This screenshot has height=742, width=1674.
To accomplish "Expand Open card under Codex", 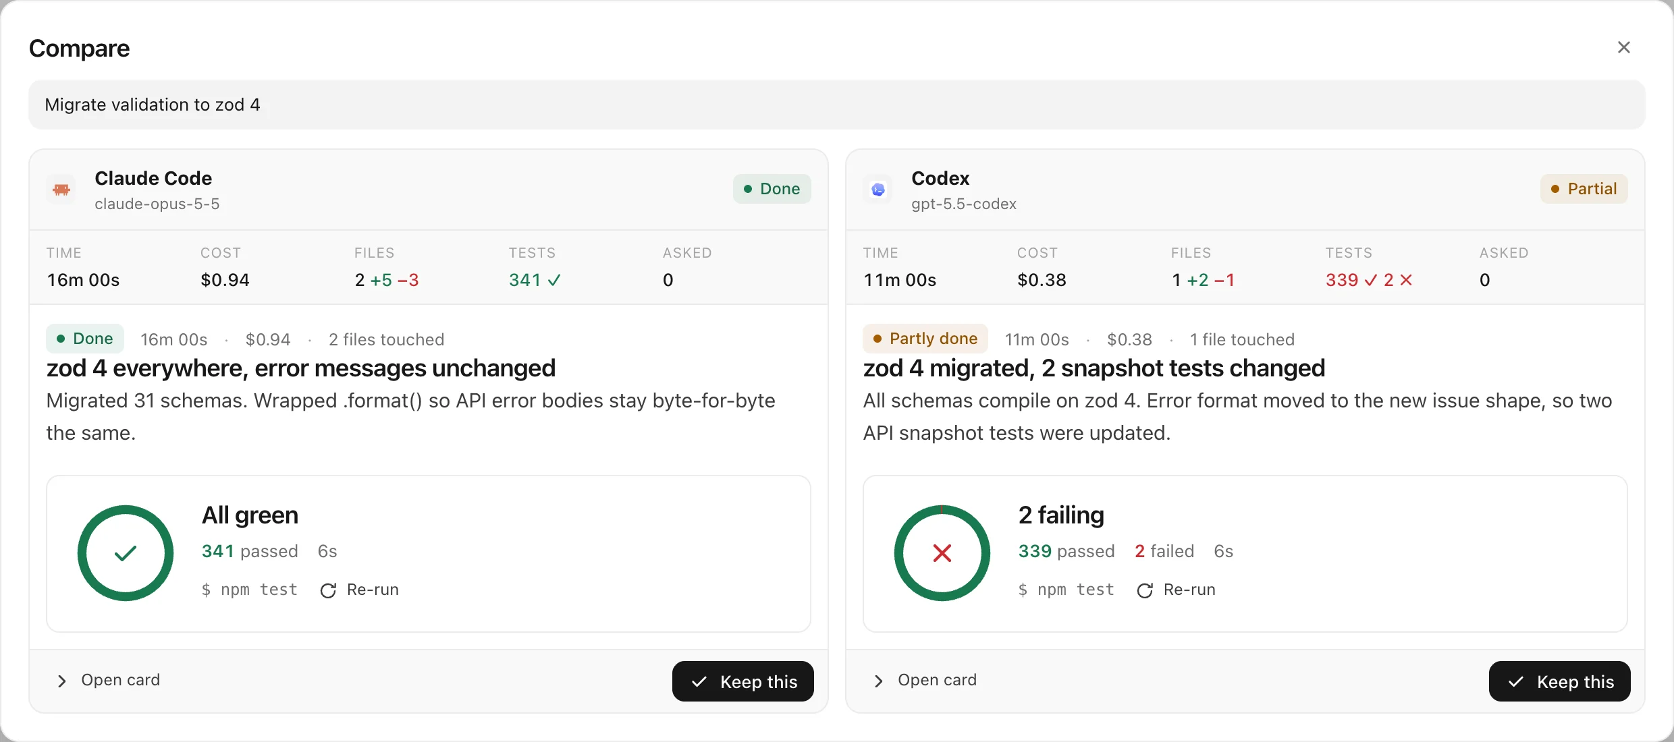I will pyautogui.click(x=925, y=680).
